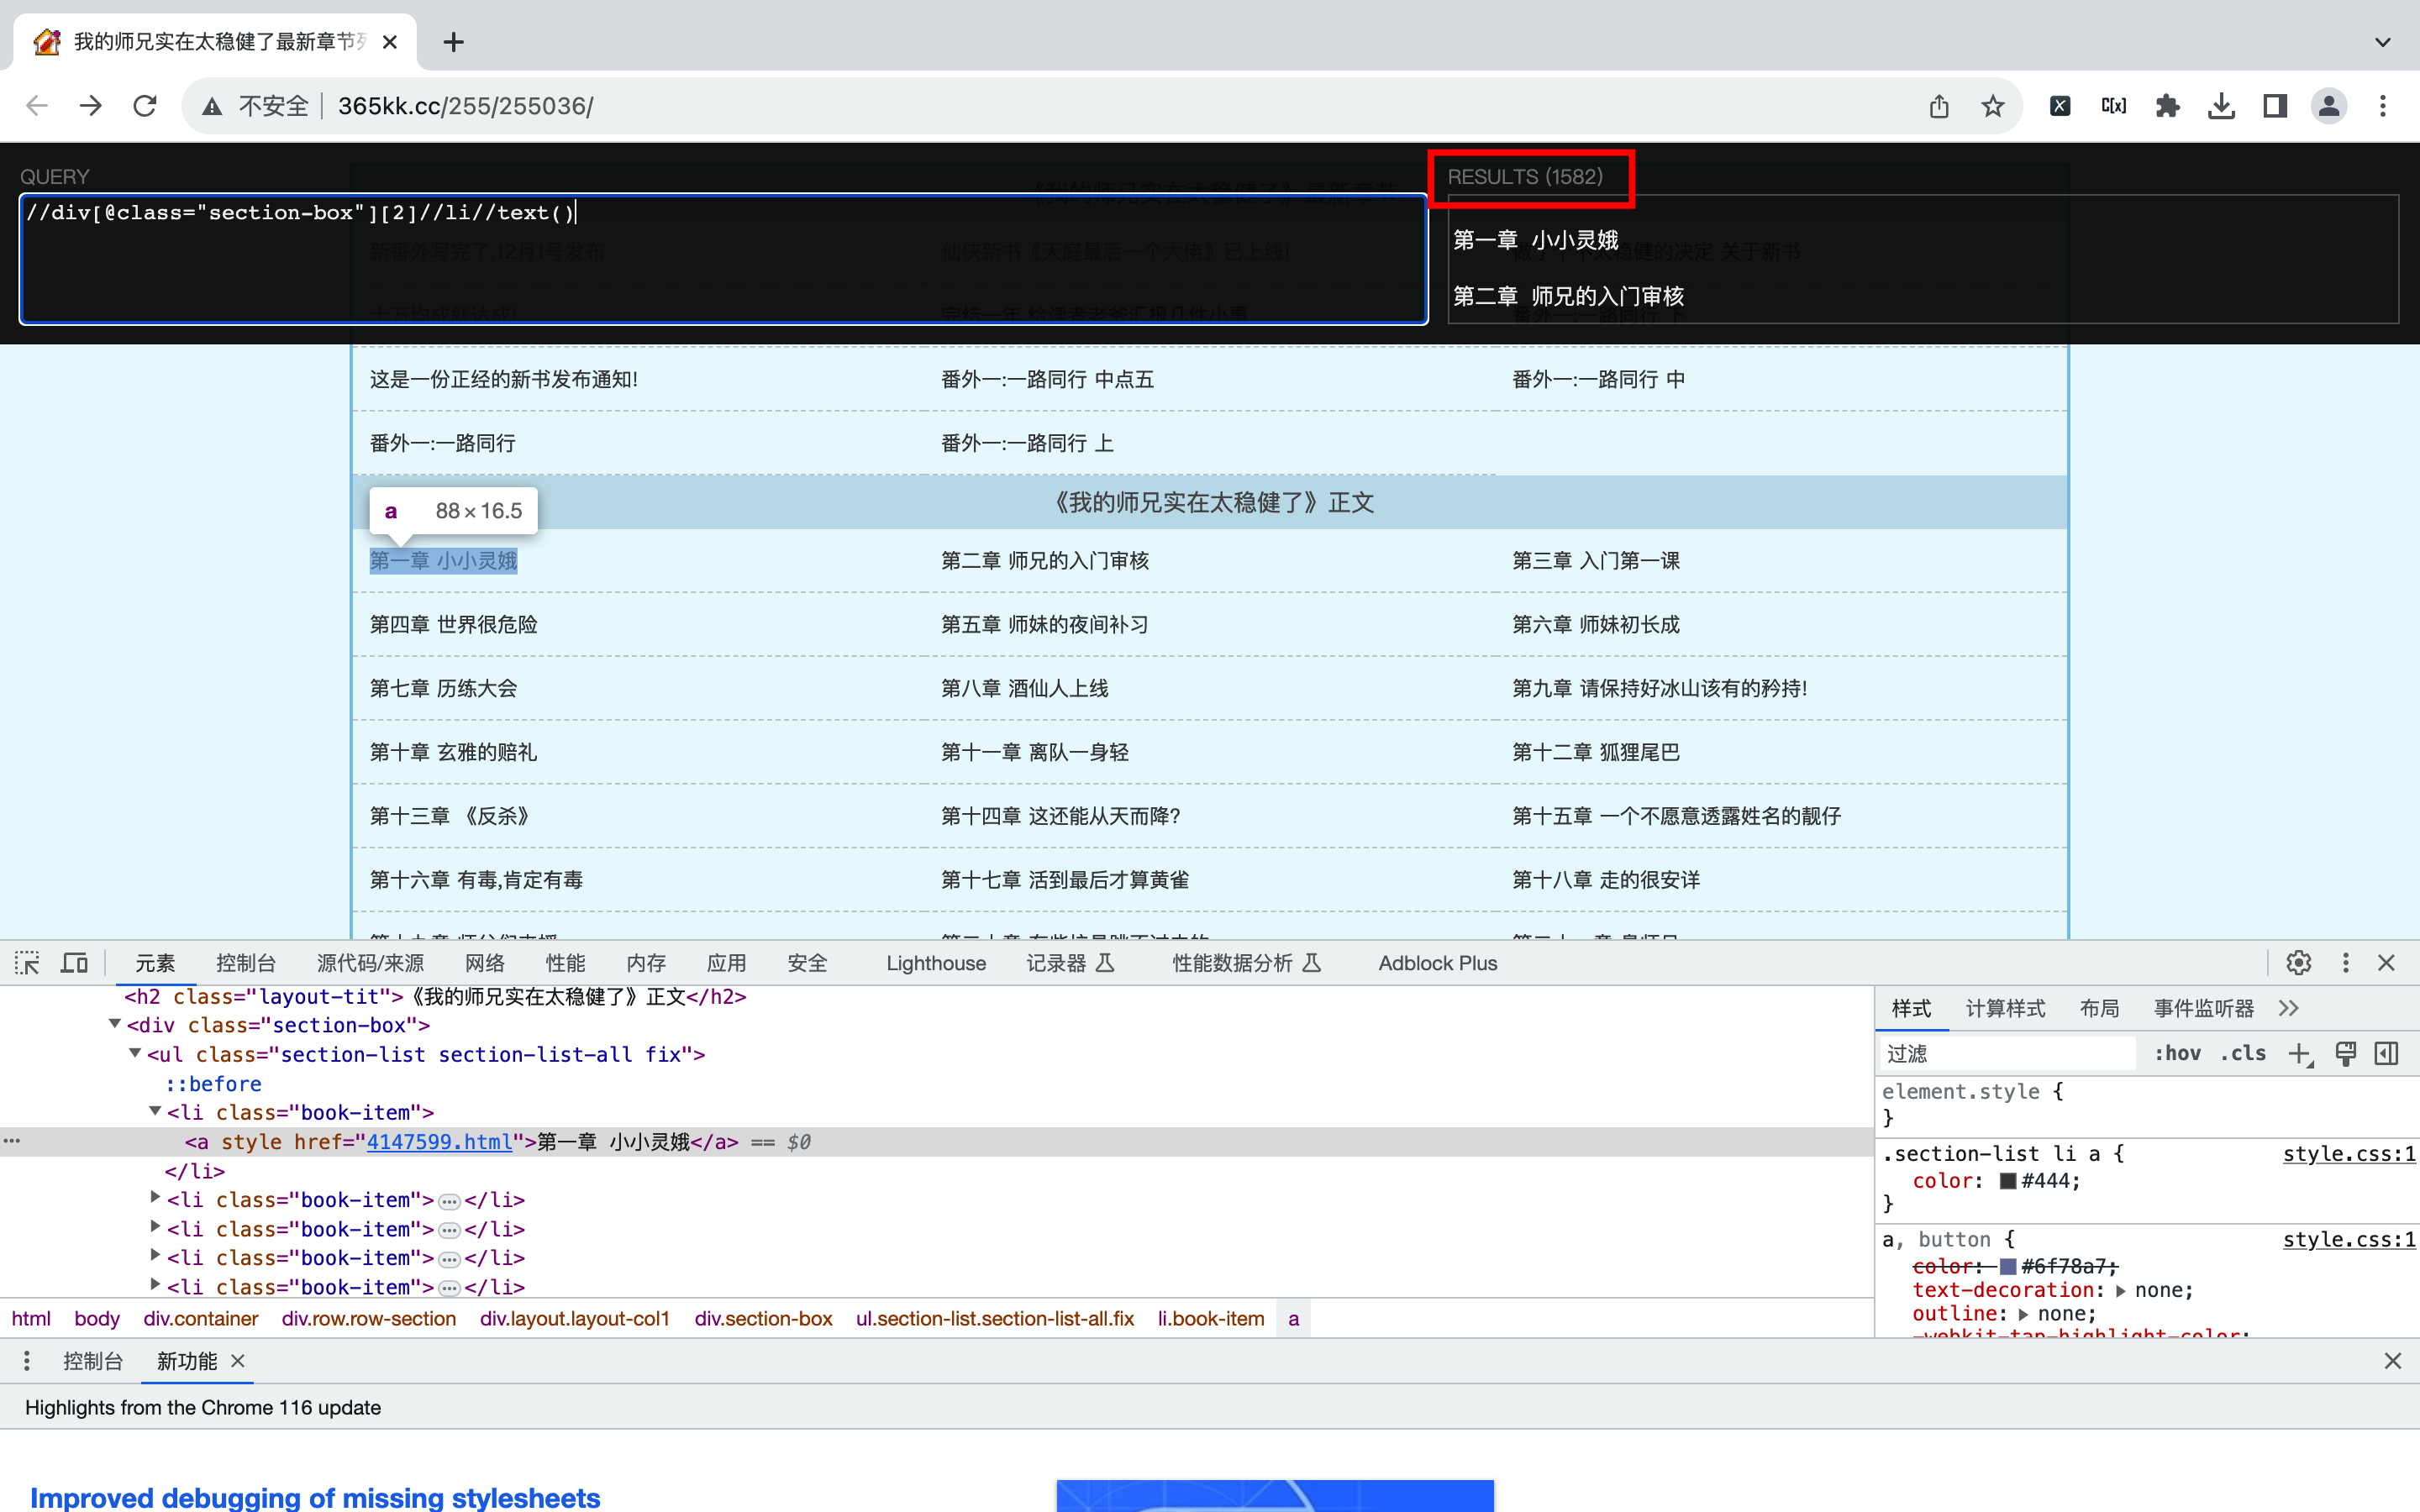This screenshot has height=1512, width=2420.
Task: Click the #6f78a7 color swatch
Action: tap(2008, 1267)
